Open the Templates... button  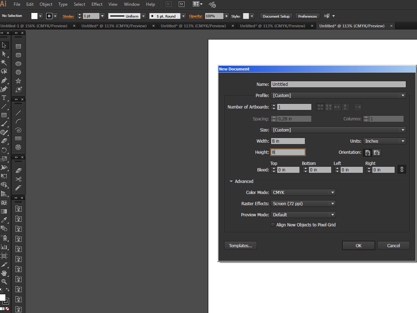240,246
